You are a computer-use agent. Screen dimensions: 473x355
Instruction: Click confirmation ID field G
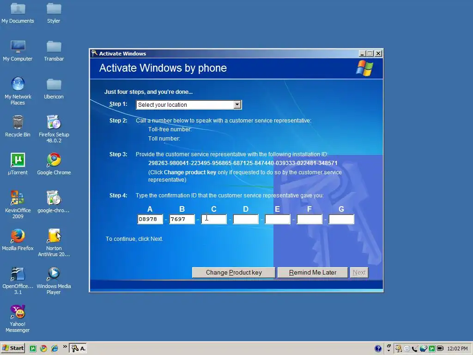click(341, 219)
